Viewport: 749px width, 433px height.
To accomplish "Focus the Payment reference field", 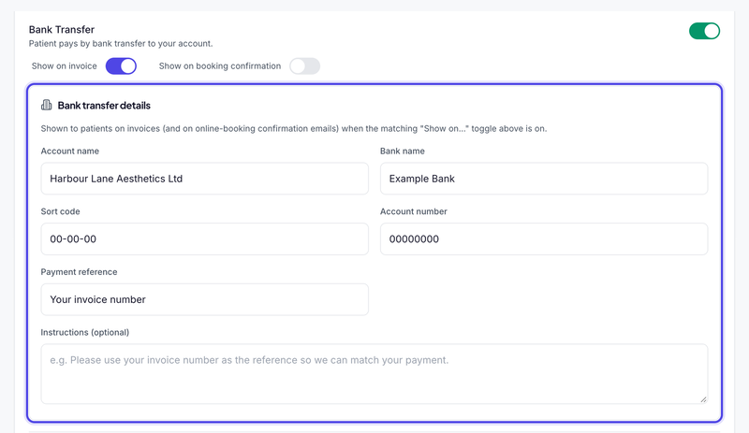I will 204,299.
